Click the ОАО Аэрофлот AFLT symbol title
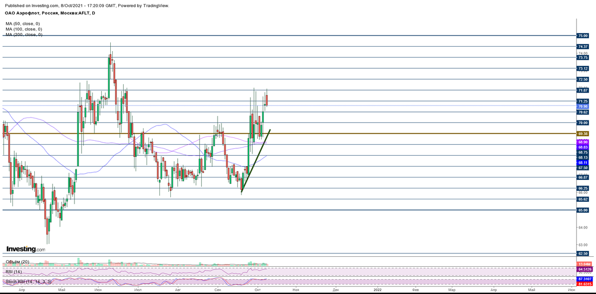Screen dimensions: 596x294 click(50, 13)
